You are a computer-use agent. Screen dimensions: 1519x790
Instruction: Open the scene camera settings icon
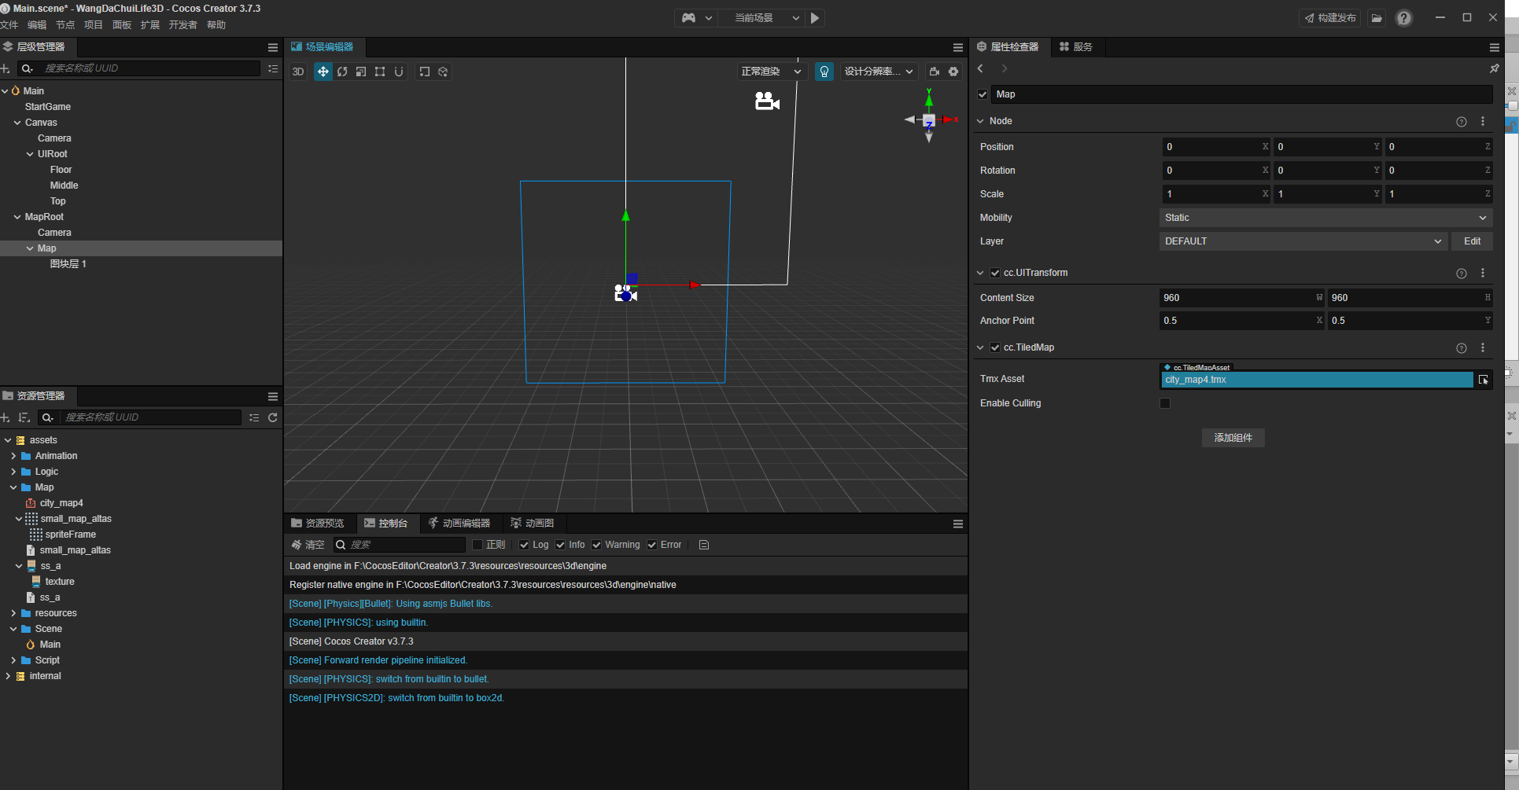(x=935, y=72)
